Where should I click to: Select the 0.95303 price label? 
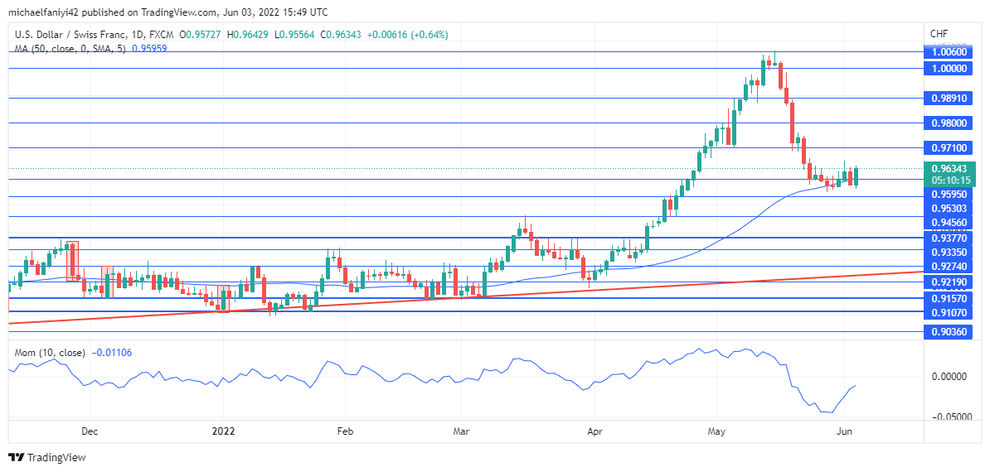point(950,208)
